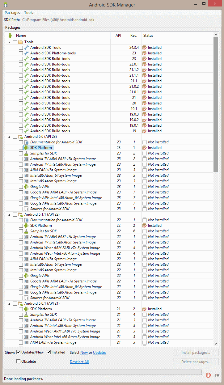
Task: Check the API 23 Intel x86 Atom_64 System Image checkbox
Action: 21,176
